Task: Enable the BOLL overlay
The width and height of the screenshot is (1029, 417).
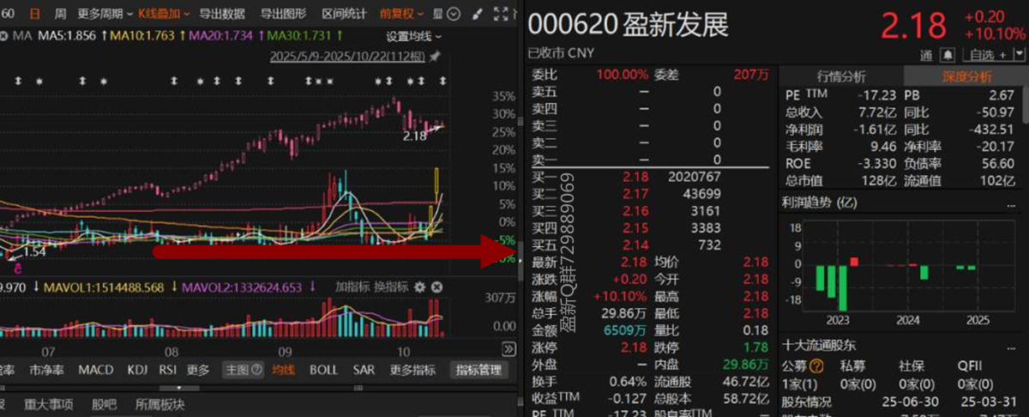Action: click(x=323, y=370)
